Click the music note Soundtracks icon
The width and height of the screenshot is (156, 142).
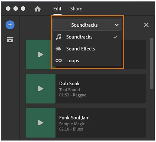click(58, 37)
